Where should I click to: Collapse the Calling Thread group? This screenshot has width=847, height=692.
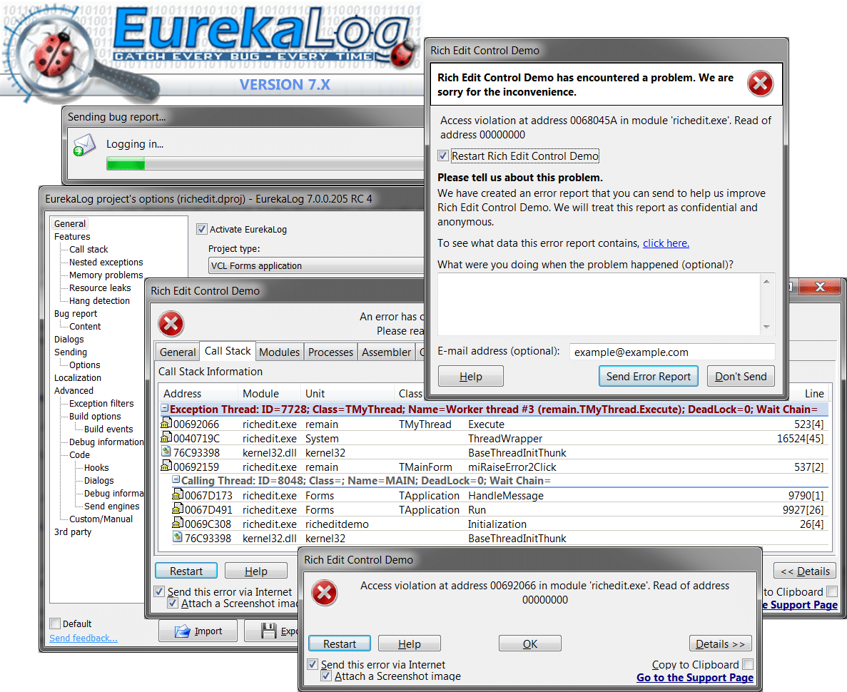tap(176, 479)
